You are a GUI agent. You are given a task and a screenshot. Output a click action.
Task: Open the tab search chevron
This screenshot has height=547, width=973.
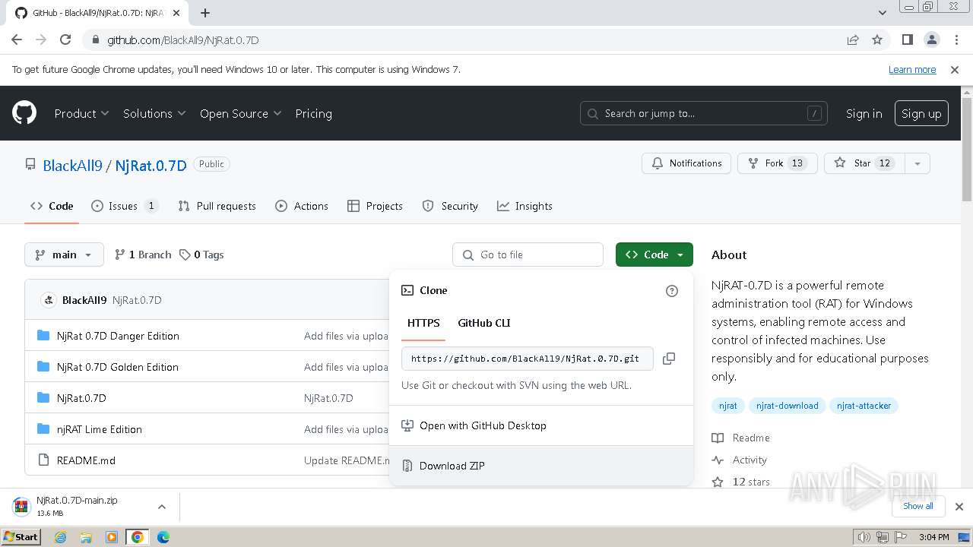click(x=883, y=13)
